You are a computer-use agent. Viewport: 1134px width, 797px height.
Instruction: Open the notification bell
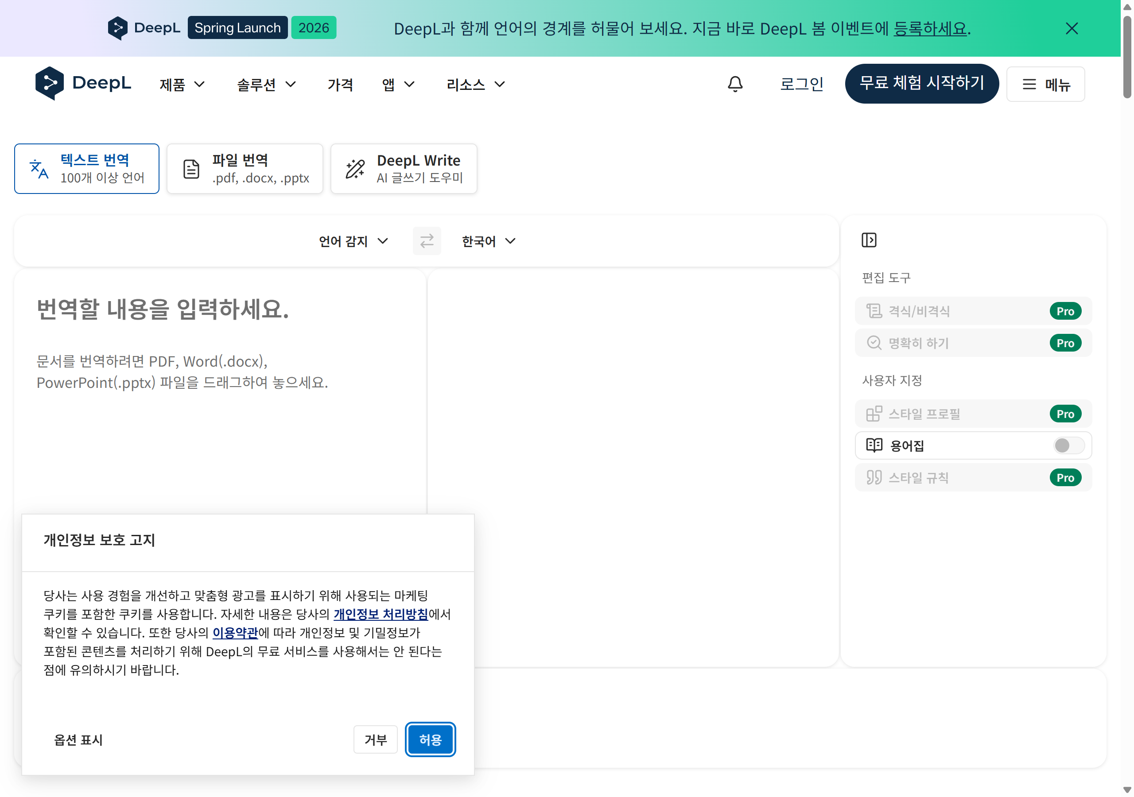point(734,84)
